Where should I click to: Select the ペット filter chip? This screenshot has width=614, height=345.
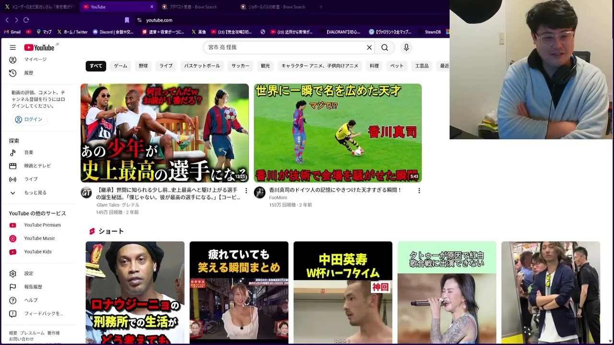(397, 66)
